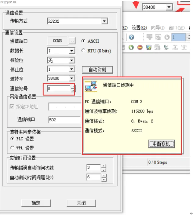Click the network 通信端口 502 field

click(64, 120)
